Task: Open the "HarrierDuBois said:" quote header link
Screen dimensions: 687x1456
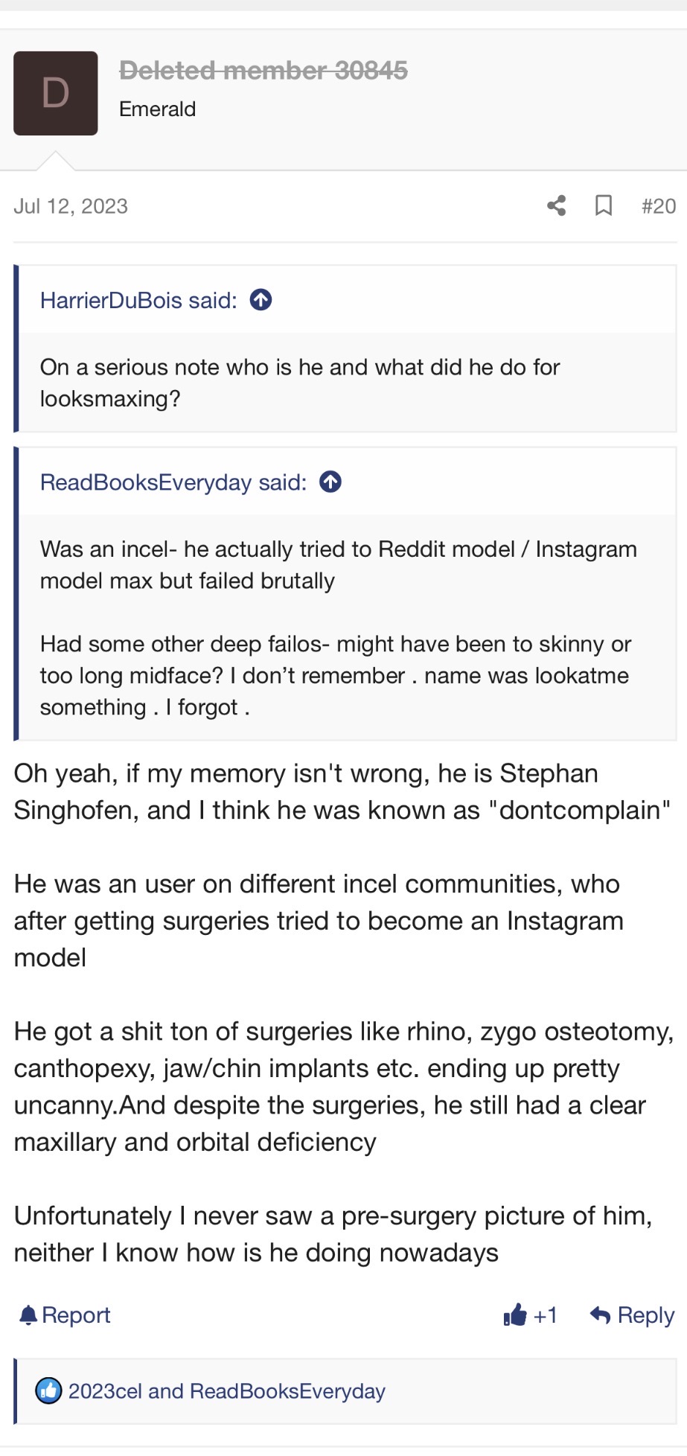Action: (138, 300)
